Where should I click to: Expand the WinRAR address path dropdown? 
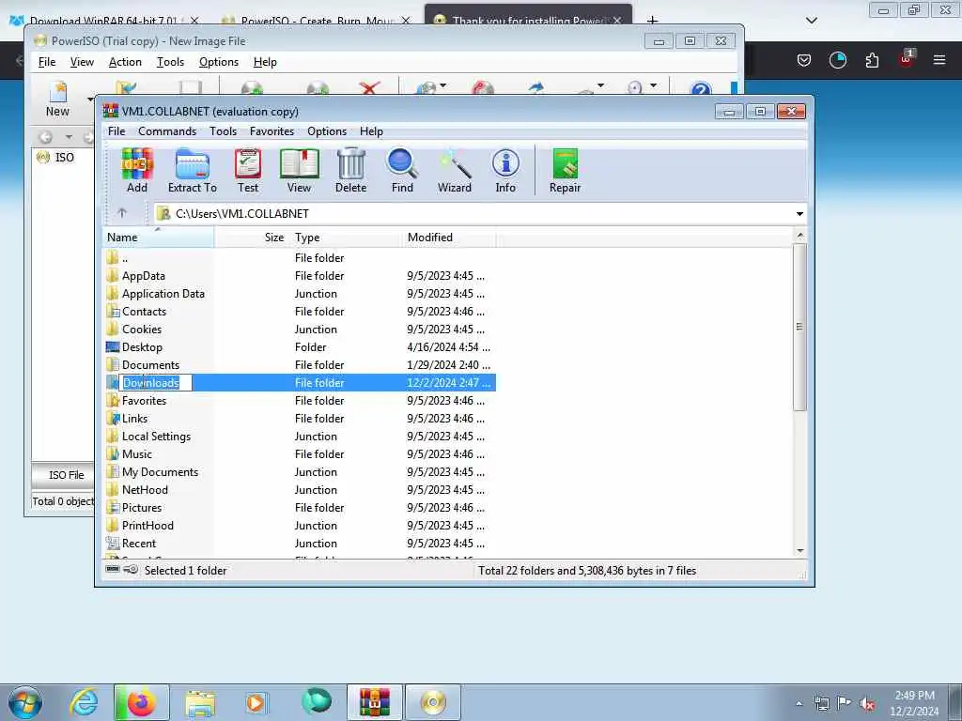click(x=799, y=214)
